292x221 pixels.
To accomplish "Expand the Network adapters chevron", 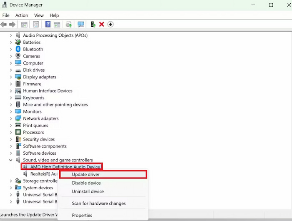I will click(11, 118).
